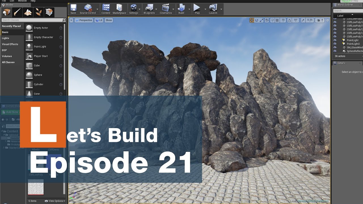This screenshot has width=363, height=204.
Task: Pick the Empty Character item
Action: [x=44, y=37]
